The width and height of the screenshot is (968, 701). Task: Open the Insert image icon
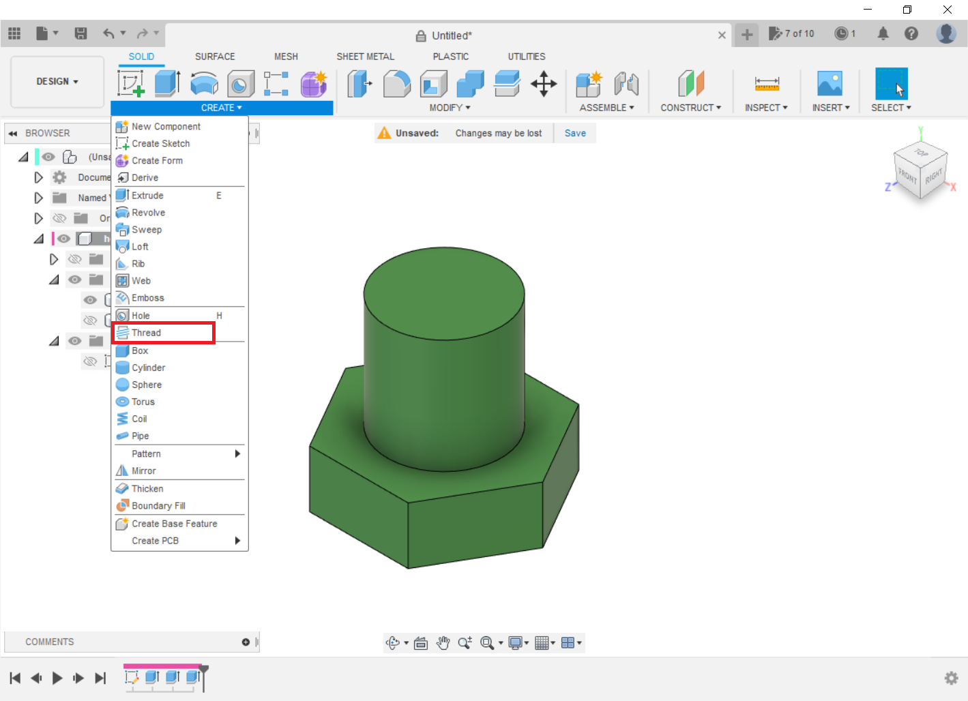830,84
